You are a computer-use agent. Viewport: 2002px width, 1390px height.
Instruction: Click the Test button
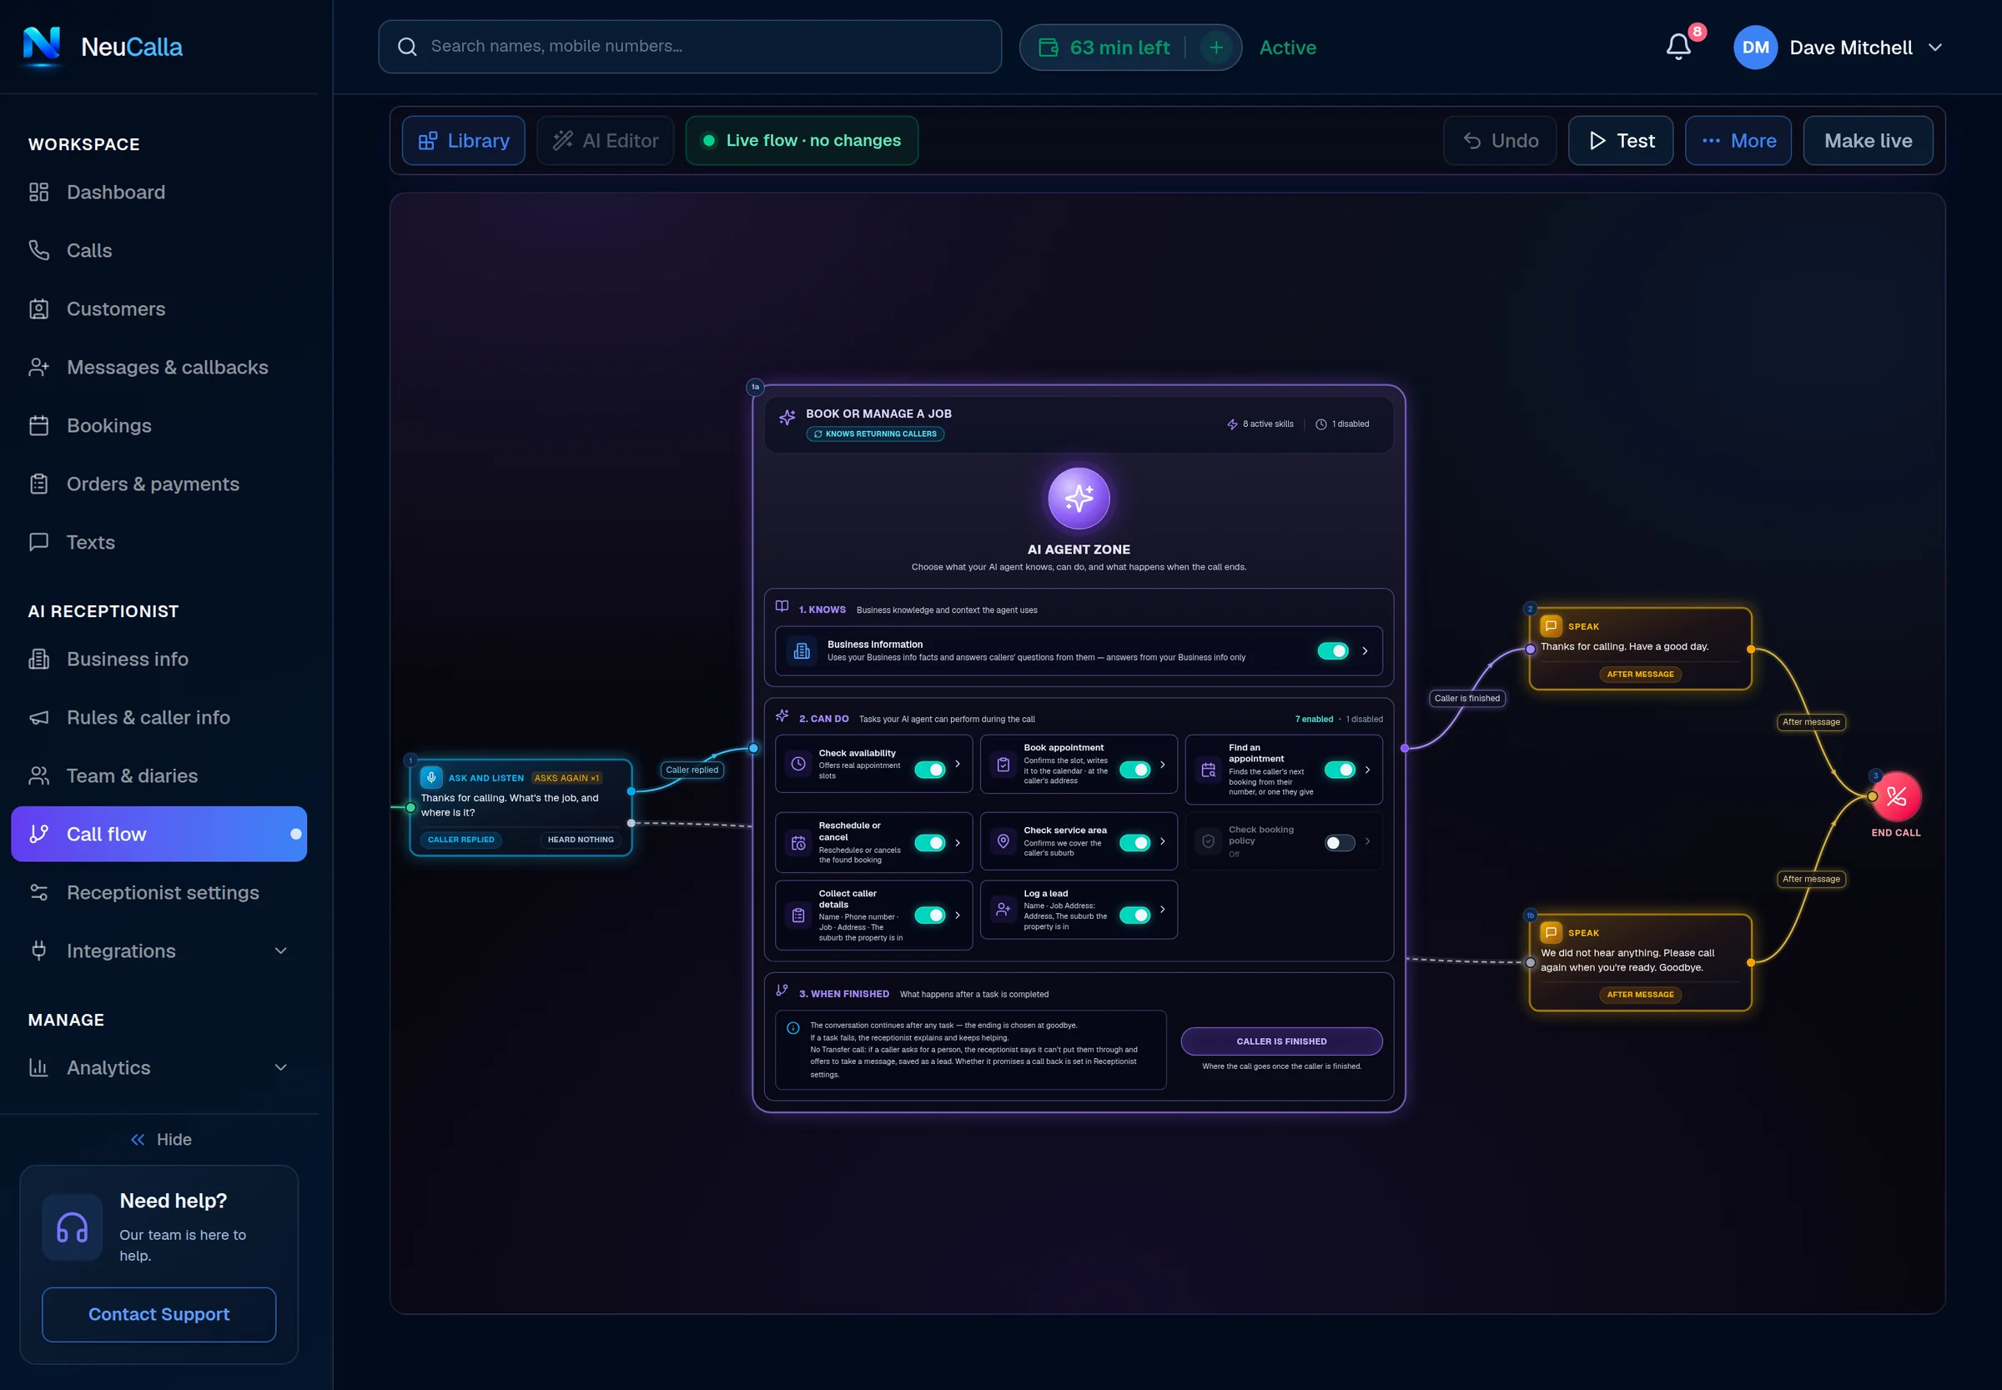coord(1621,140)
